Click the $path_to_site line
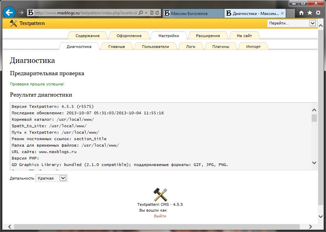Viewport: 326px width, 232px height. click(x=49, y=126)
